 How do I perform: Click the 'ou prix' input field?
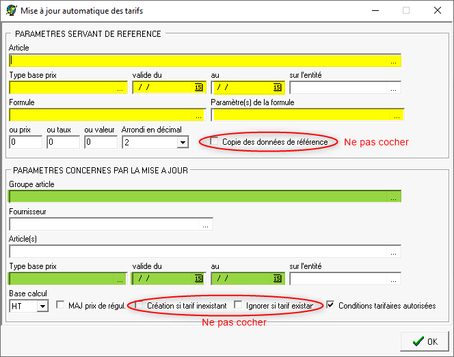pyautogui.click(x=25, y=143)
